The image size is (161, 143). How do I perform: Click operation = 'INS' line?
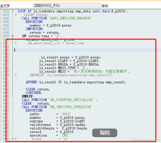point(49,136)
